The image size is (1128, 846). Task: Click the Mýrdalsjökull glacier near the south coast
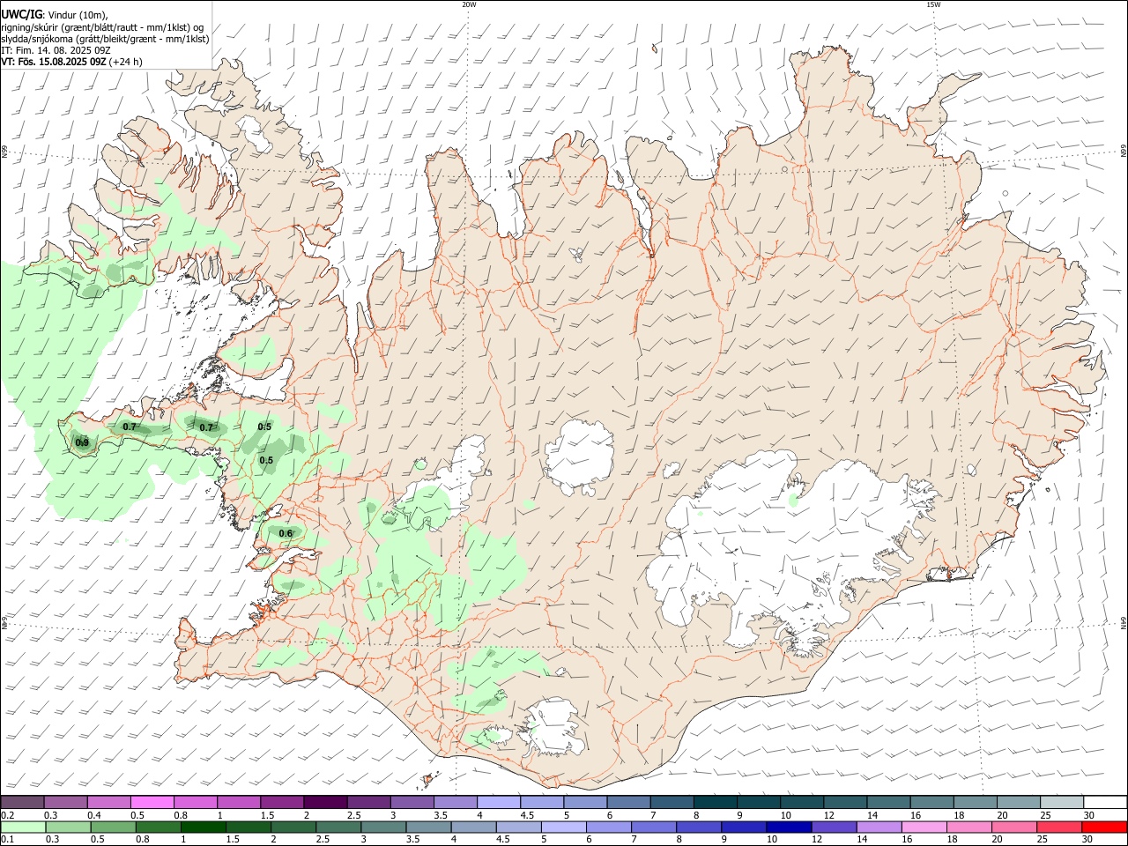pyautogui.click(x=552, y=727)
